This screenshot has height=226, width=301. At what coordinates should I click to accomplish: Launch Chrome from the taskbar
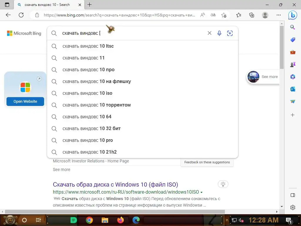point(89,220)
